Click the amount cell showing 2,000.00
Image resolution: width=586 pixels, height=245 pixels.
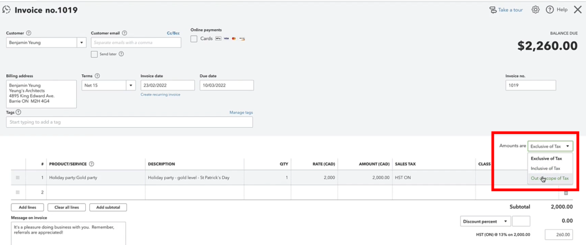(x=365, y=177)
